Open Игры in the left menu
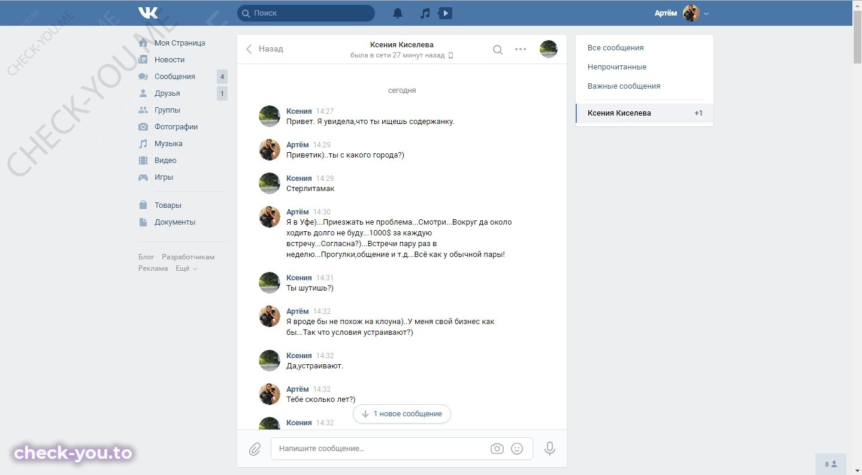862x475 pixels. point(164,177)
